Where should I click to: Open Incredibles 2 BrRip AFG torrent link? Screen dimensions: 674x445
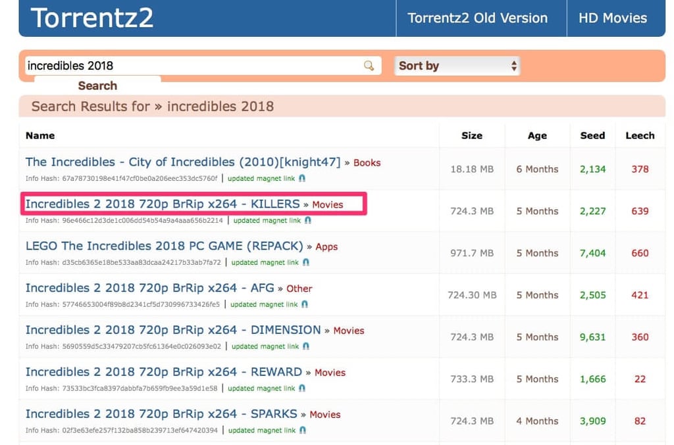[149, 288]
